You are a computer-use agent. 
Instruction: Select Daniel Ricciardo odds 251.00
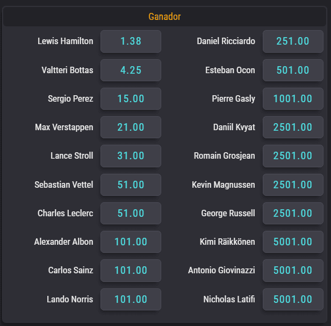click(x=293, y=41)
